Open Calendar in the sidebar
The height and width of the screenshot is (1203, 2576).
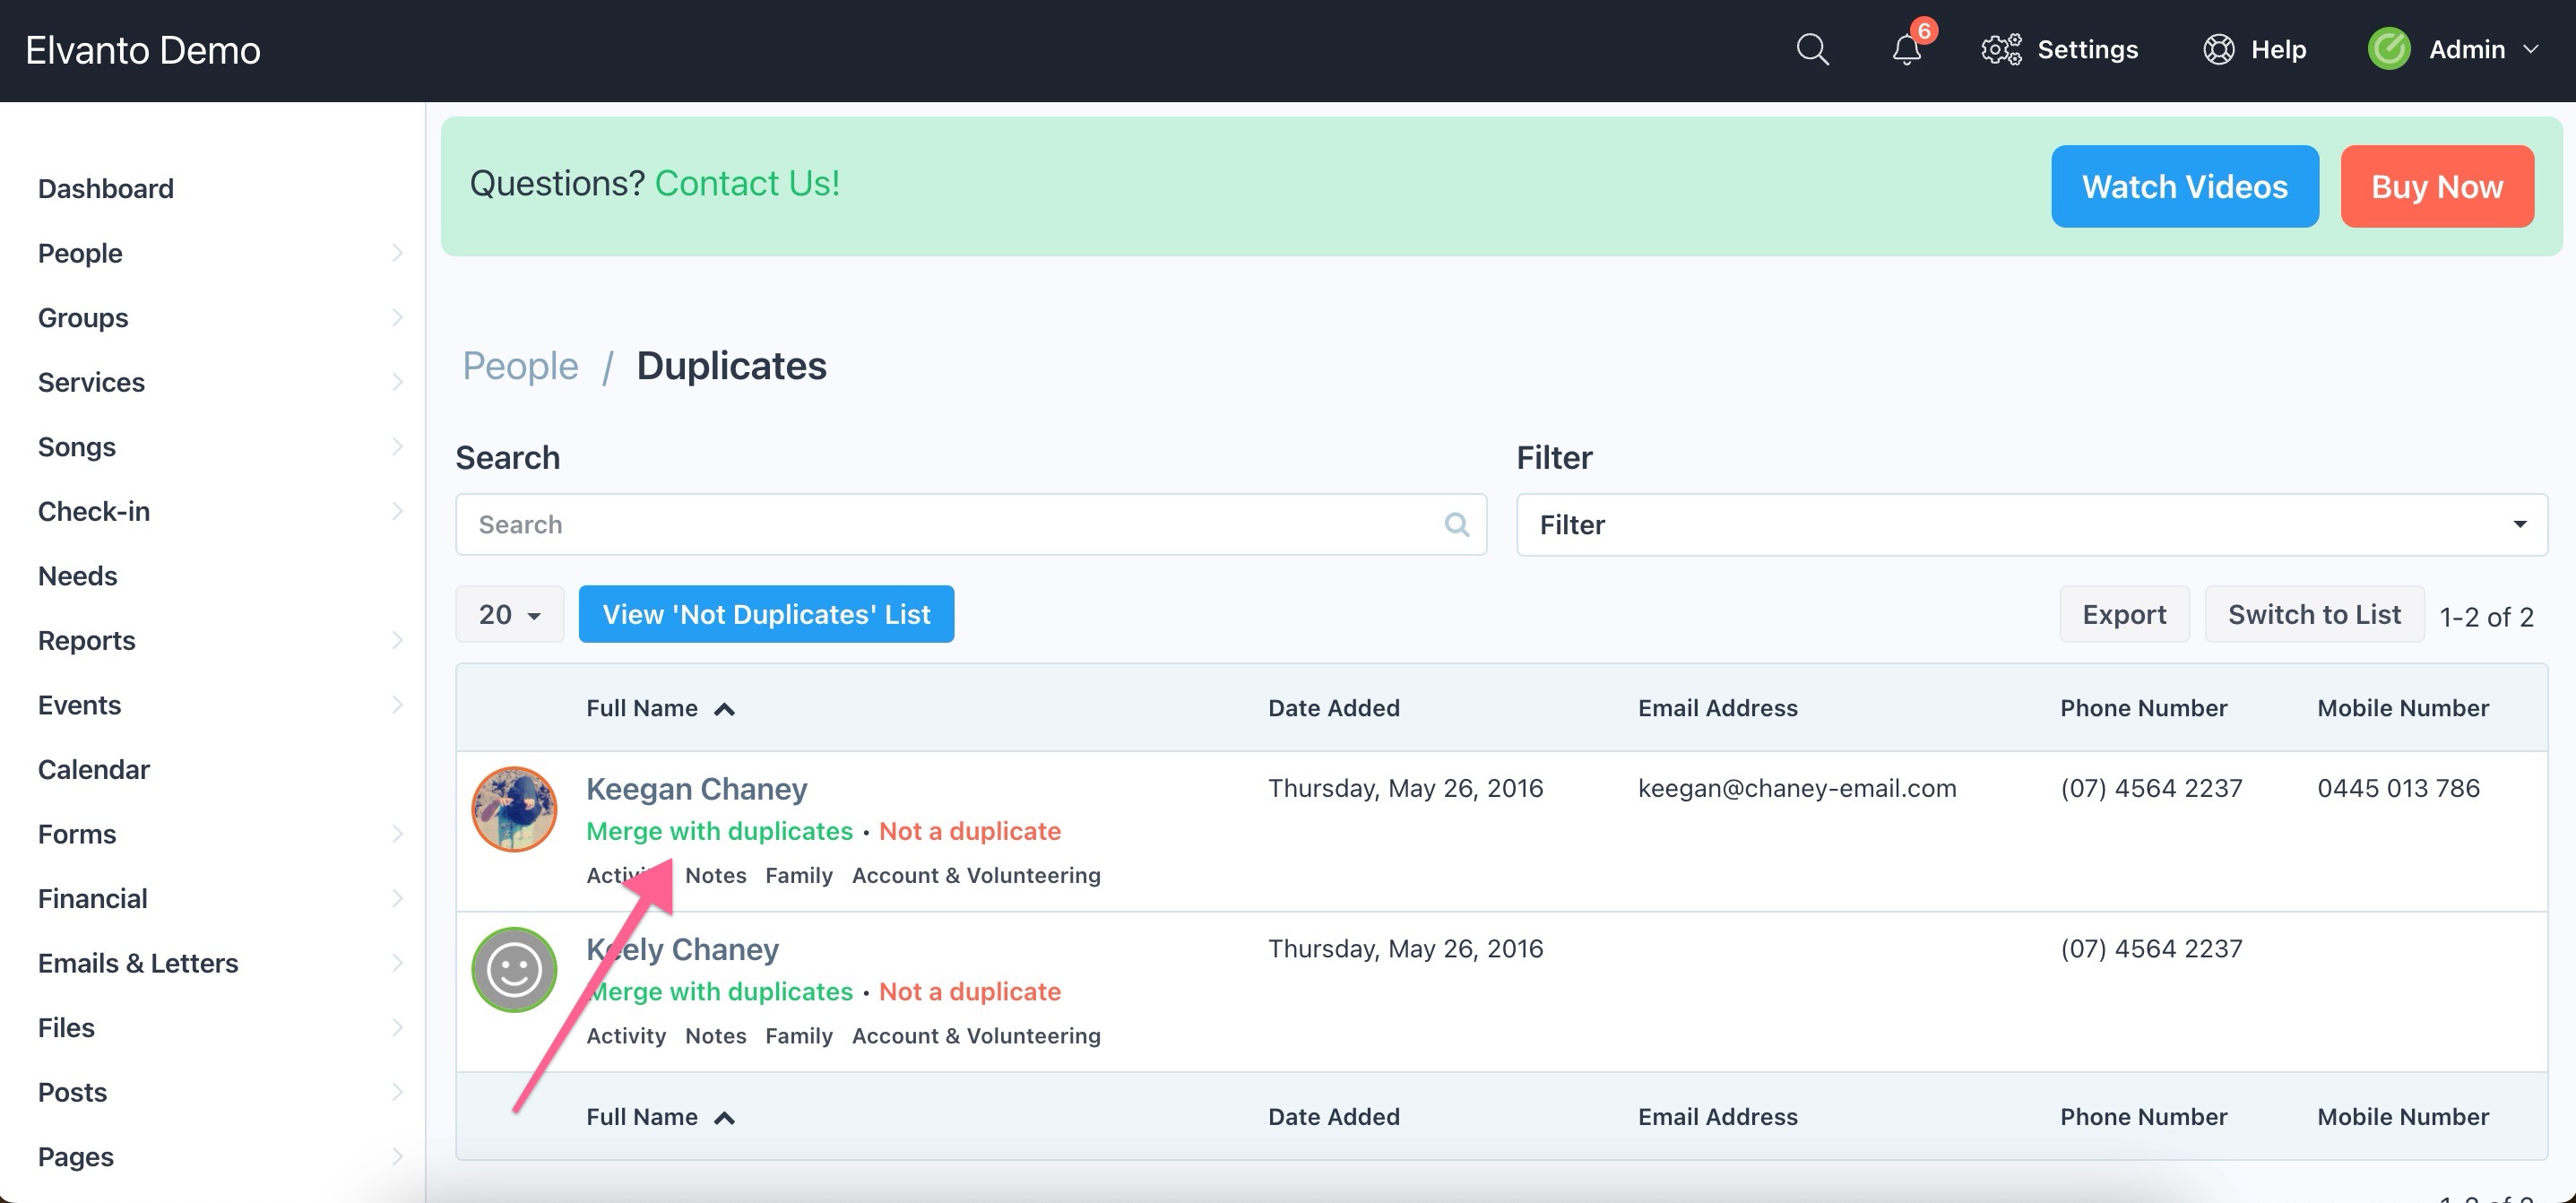pyautogui.click(x=94, y=769)
